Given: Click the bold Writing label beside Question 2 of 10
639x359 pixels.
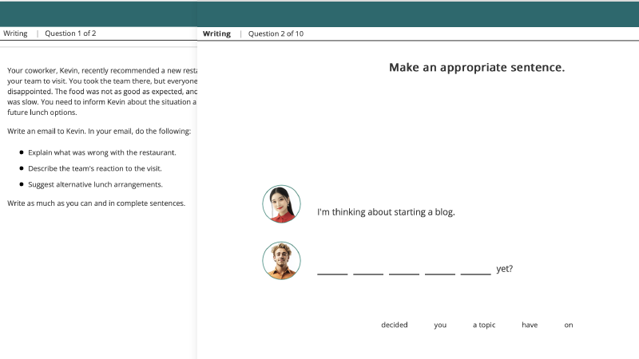Looking at the screenshot, I should tap(216, 34).
